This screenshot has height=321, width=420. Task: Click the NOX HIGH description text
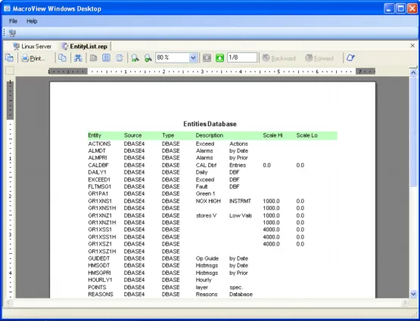click(x=208, y=201)
